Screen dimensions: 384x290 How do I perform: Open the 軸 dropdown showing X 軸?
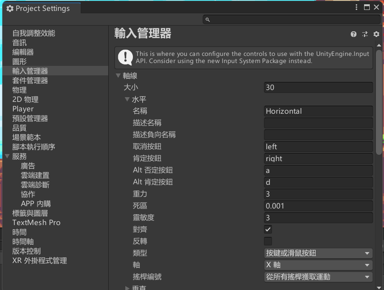coord(318,265)
